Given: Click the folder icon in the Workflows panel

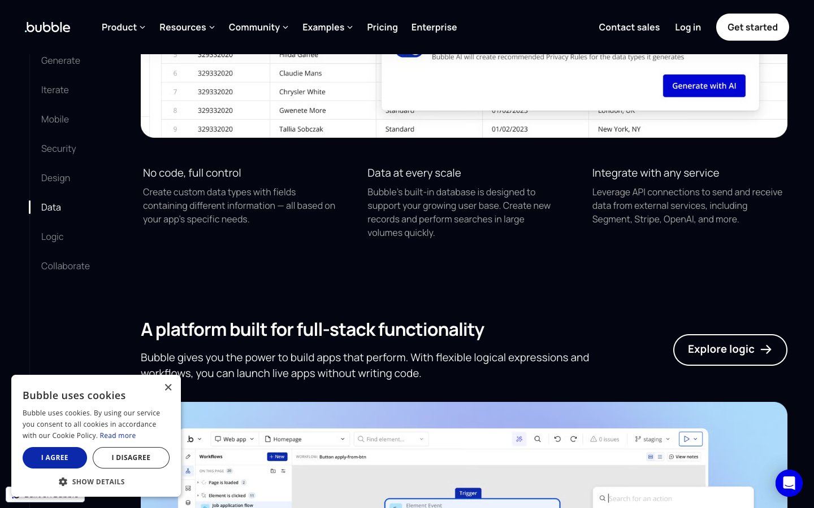Looking at the screenshot, I should coord(273,471).
